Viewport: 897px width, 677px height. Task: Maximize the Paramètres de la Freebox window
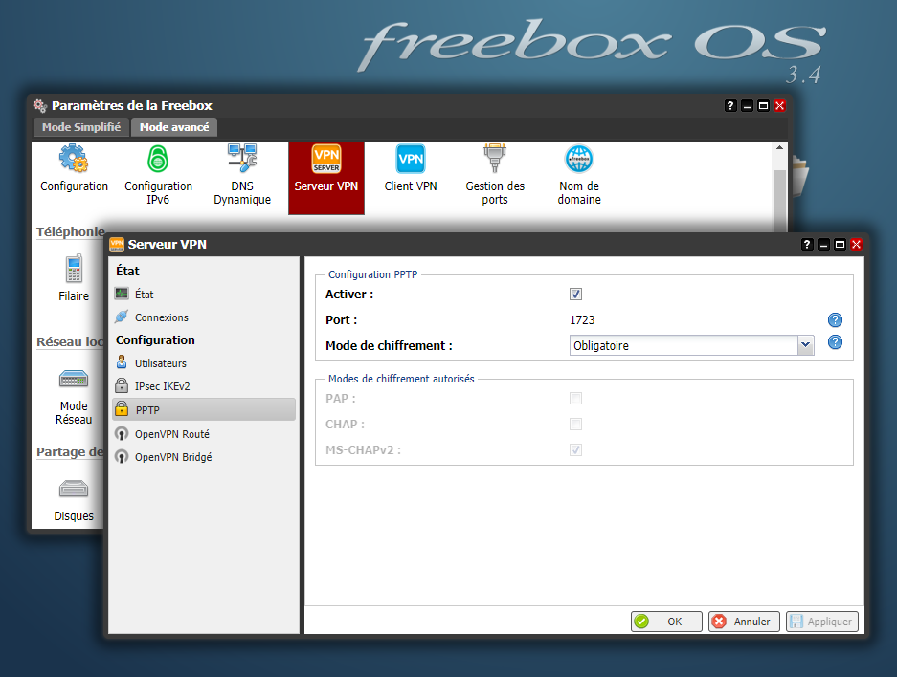[x=763, y=106]
